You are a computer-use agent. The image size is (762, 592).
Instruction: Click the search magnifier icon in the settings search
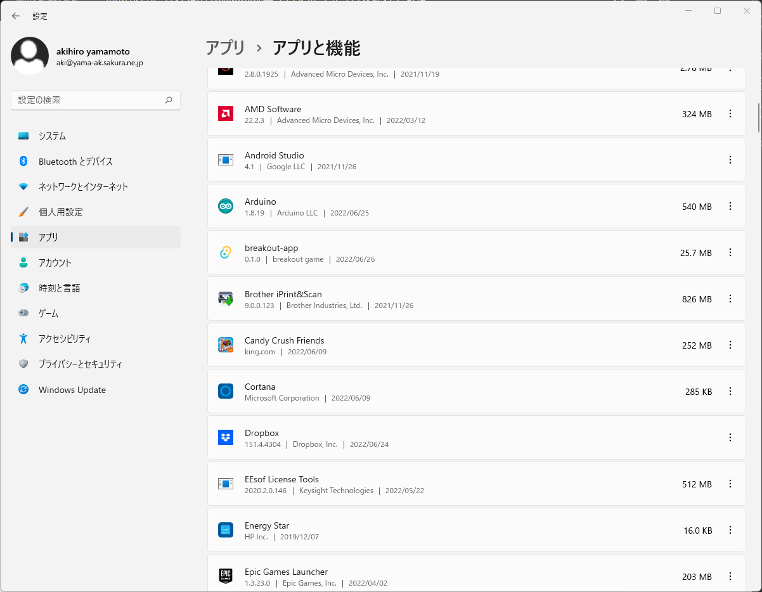point(169,100)
